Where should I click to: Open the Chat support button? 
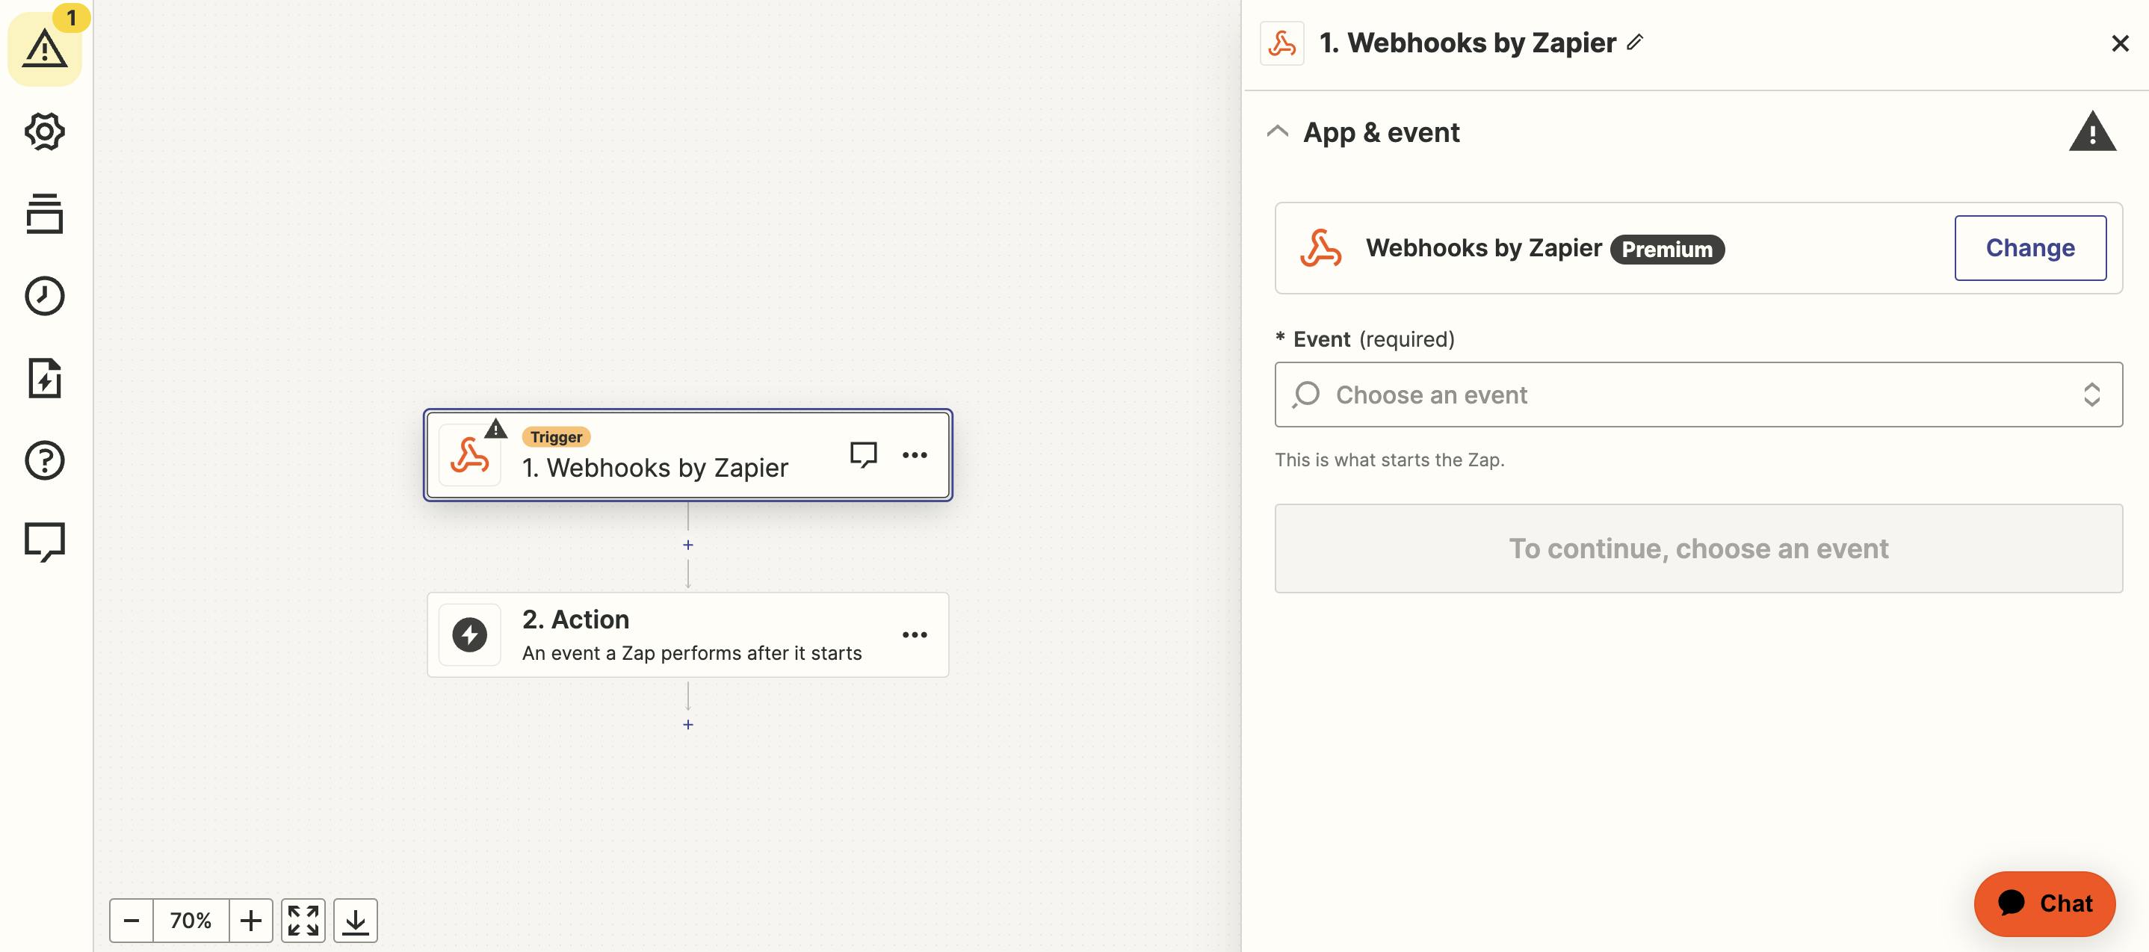[2044, 903]
